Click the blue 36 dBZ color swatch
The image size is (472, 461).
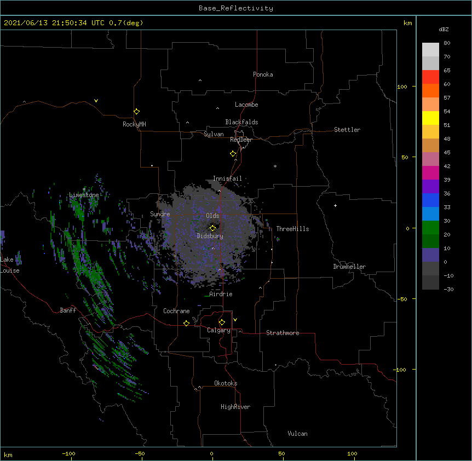pos(430,200)
